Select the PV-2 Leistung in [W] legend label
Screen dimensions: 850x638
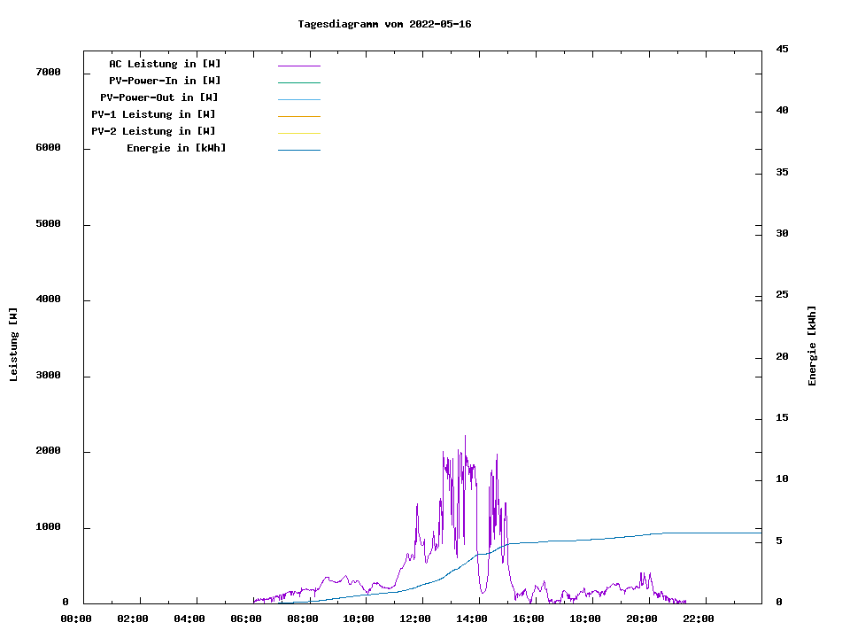point(153,131)
